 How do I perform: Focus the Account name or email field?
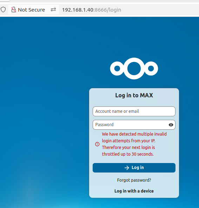pos(134,111)
